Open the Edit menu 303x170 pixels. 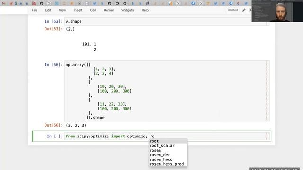pyautogui.click(x=48, y=10)
